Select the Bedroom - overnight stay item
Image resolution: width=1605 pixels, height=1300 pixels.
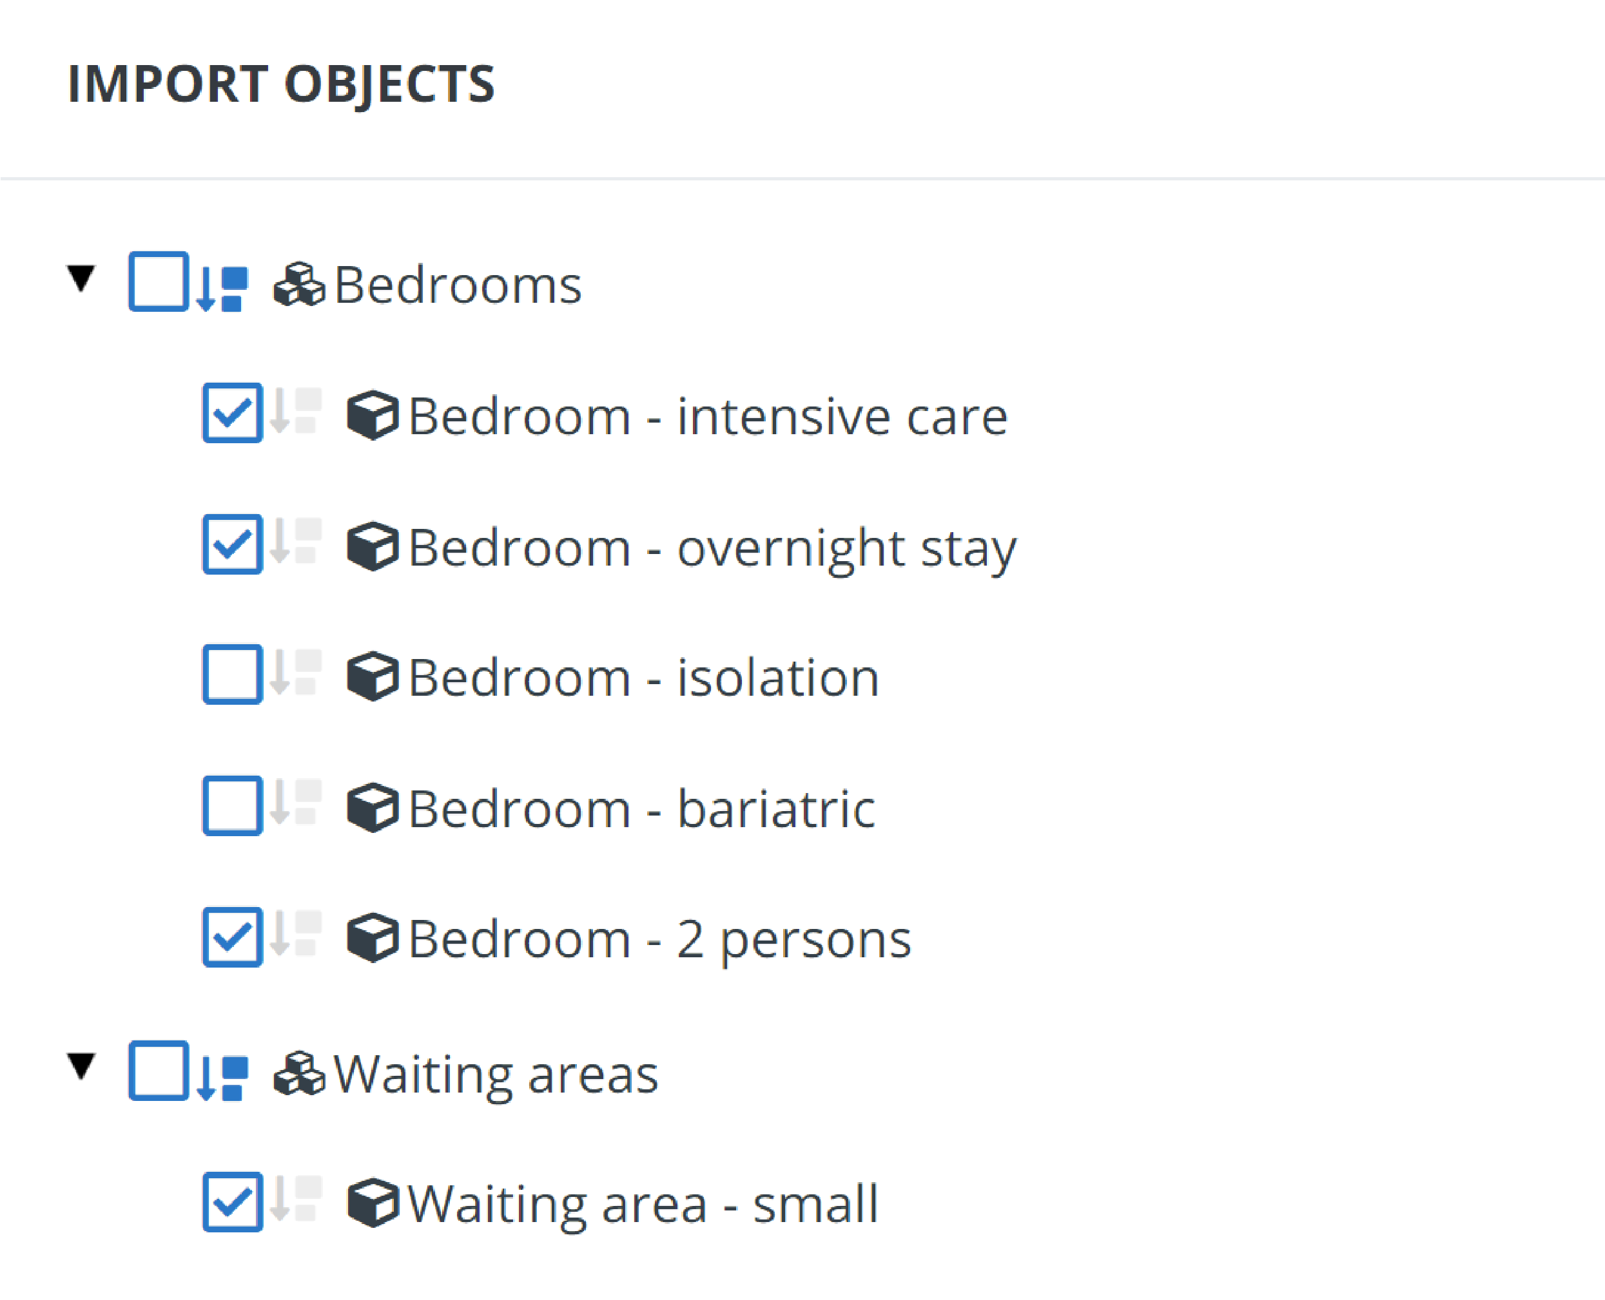(x=713, y=548)
